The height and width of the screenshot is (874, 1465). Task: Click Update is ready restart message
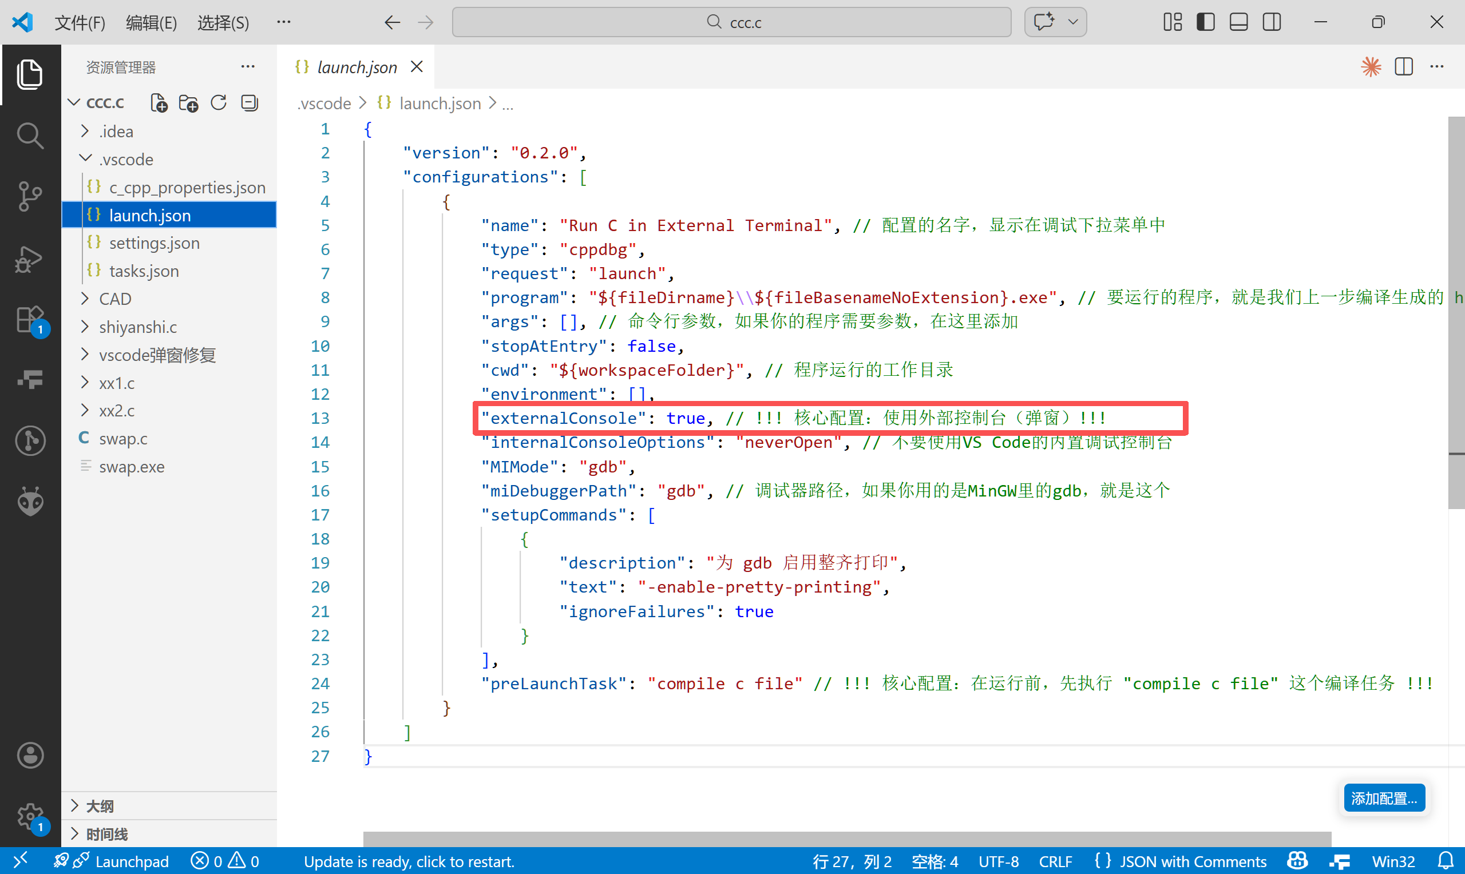409,861
